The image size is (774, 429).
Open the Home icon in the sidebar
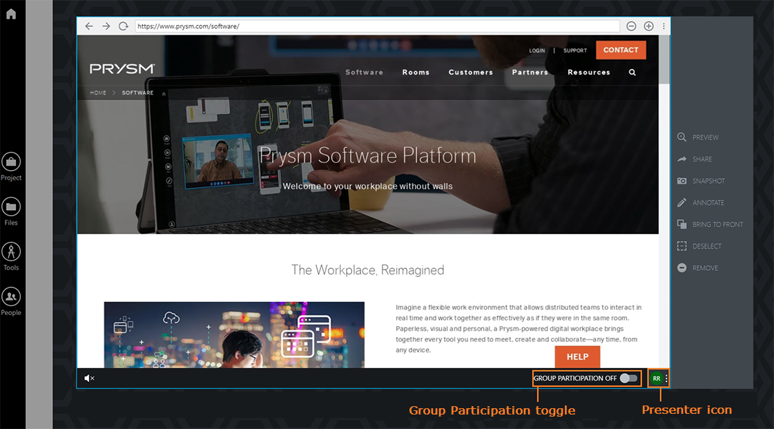11,14
